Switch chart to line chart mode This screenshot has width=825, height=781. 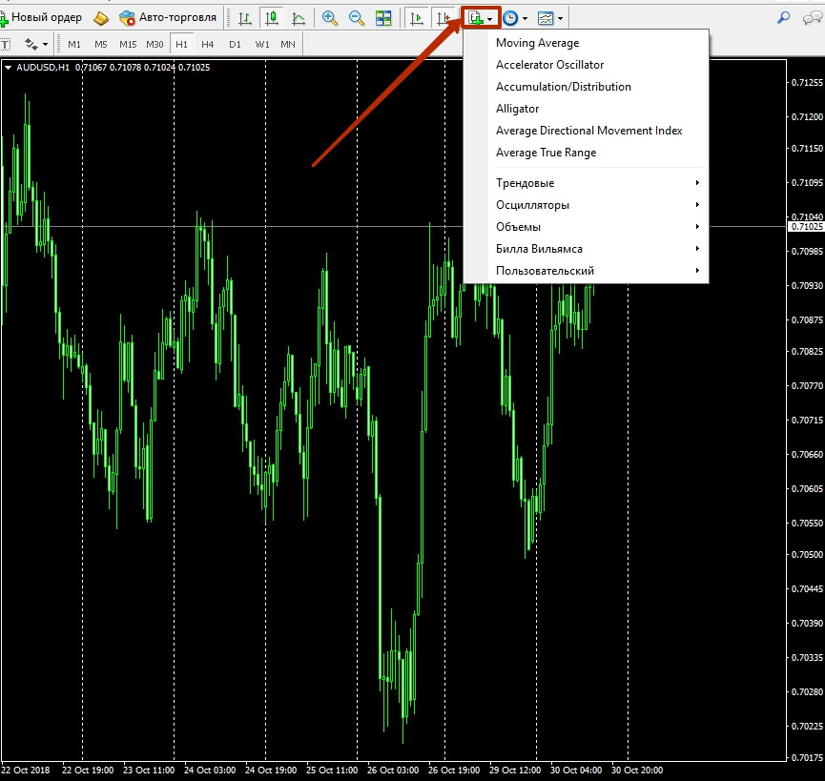299,17
